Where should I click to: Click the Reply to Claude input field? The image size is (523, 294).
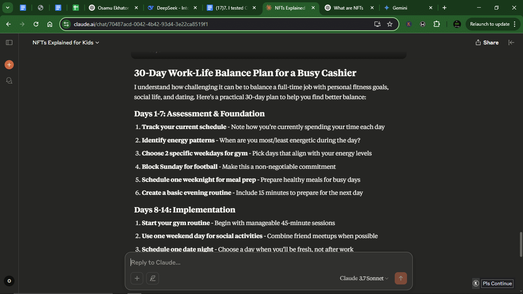268,262
